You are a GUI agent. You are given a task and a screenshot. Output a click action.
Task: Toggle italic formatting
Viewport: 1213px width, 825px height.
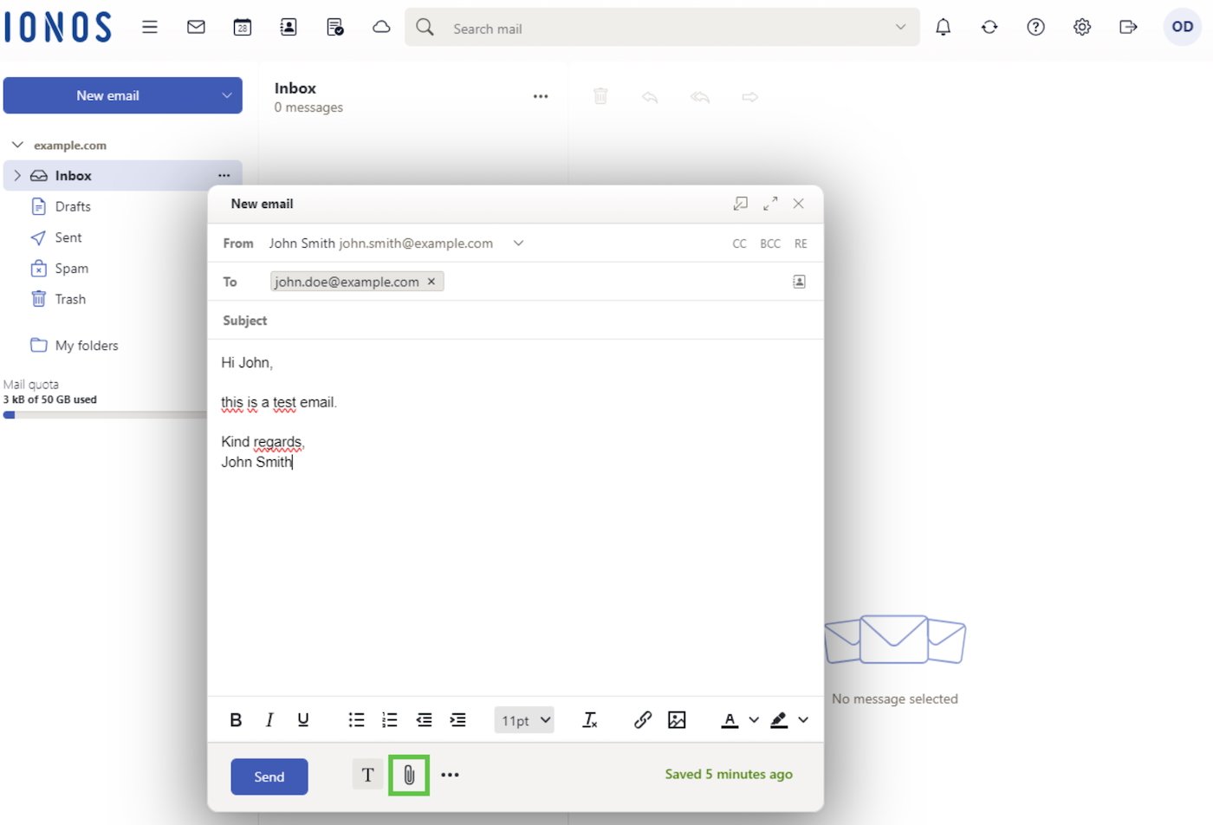click(x=269, y=719)
